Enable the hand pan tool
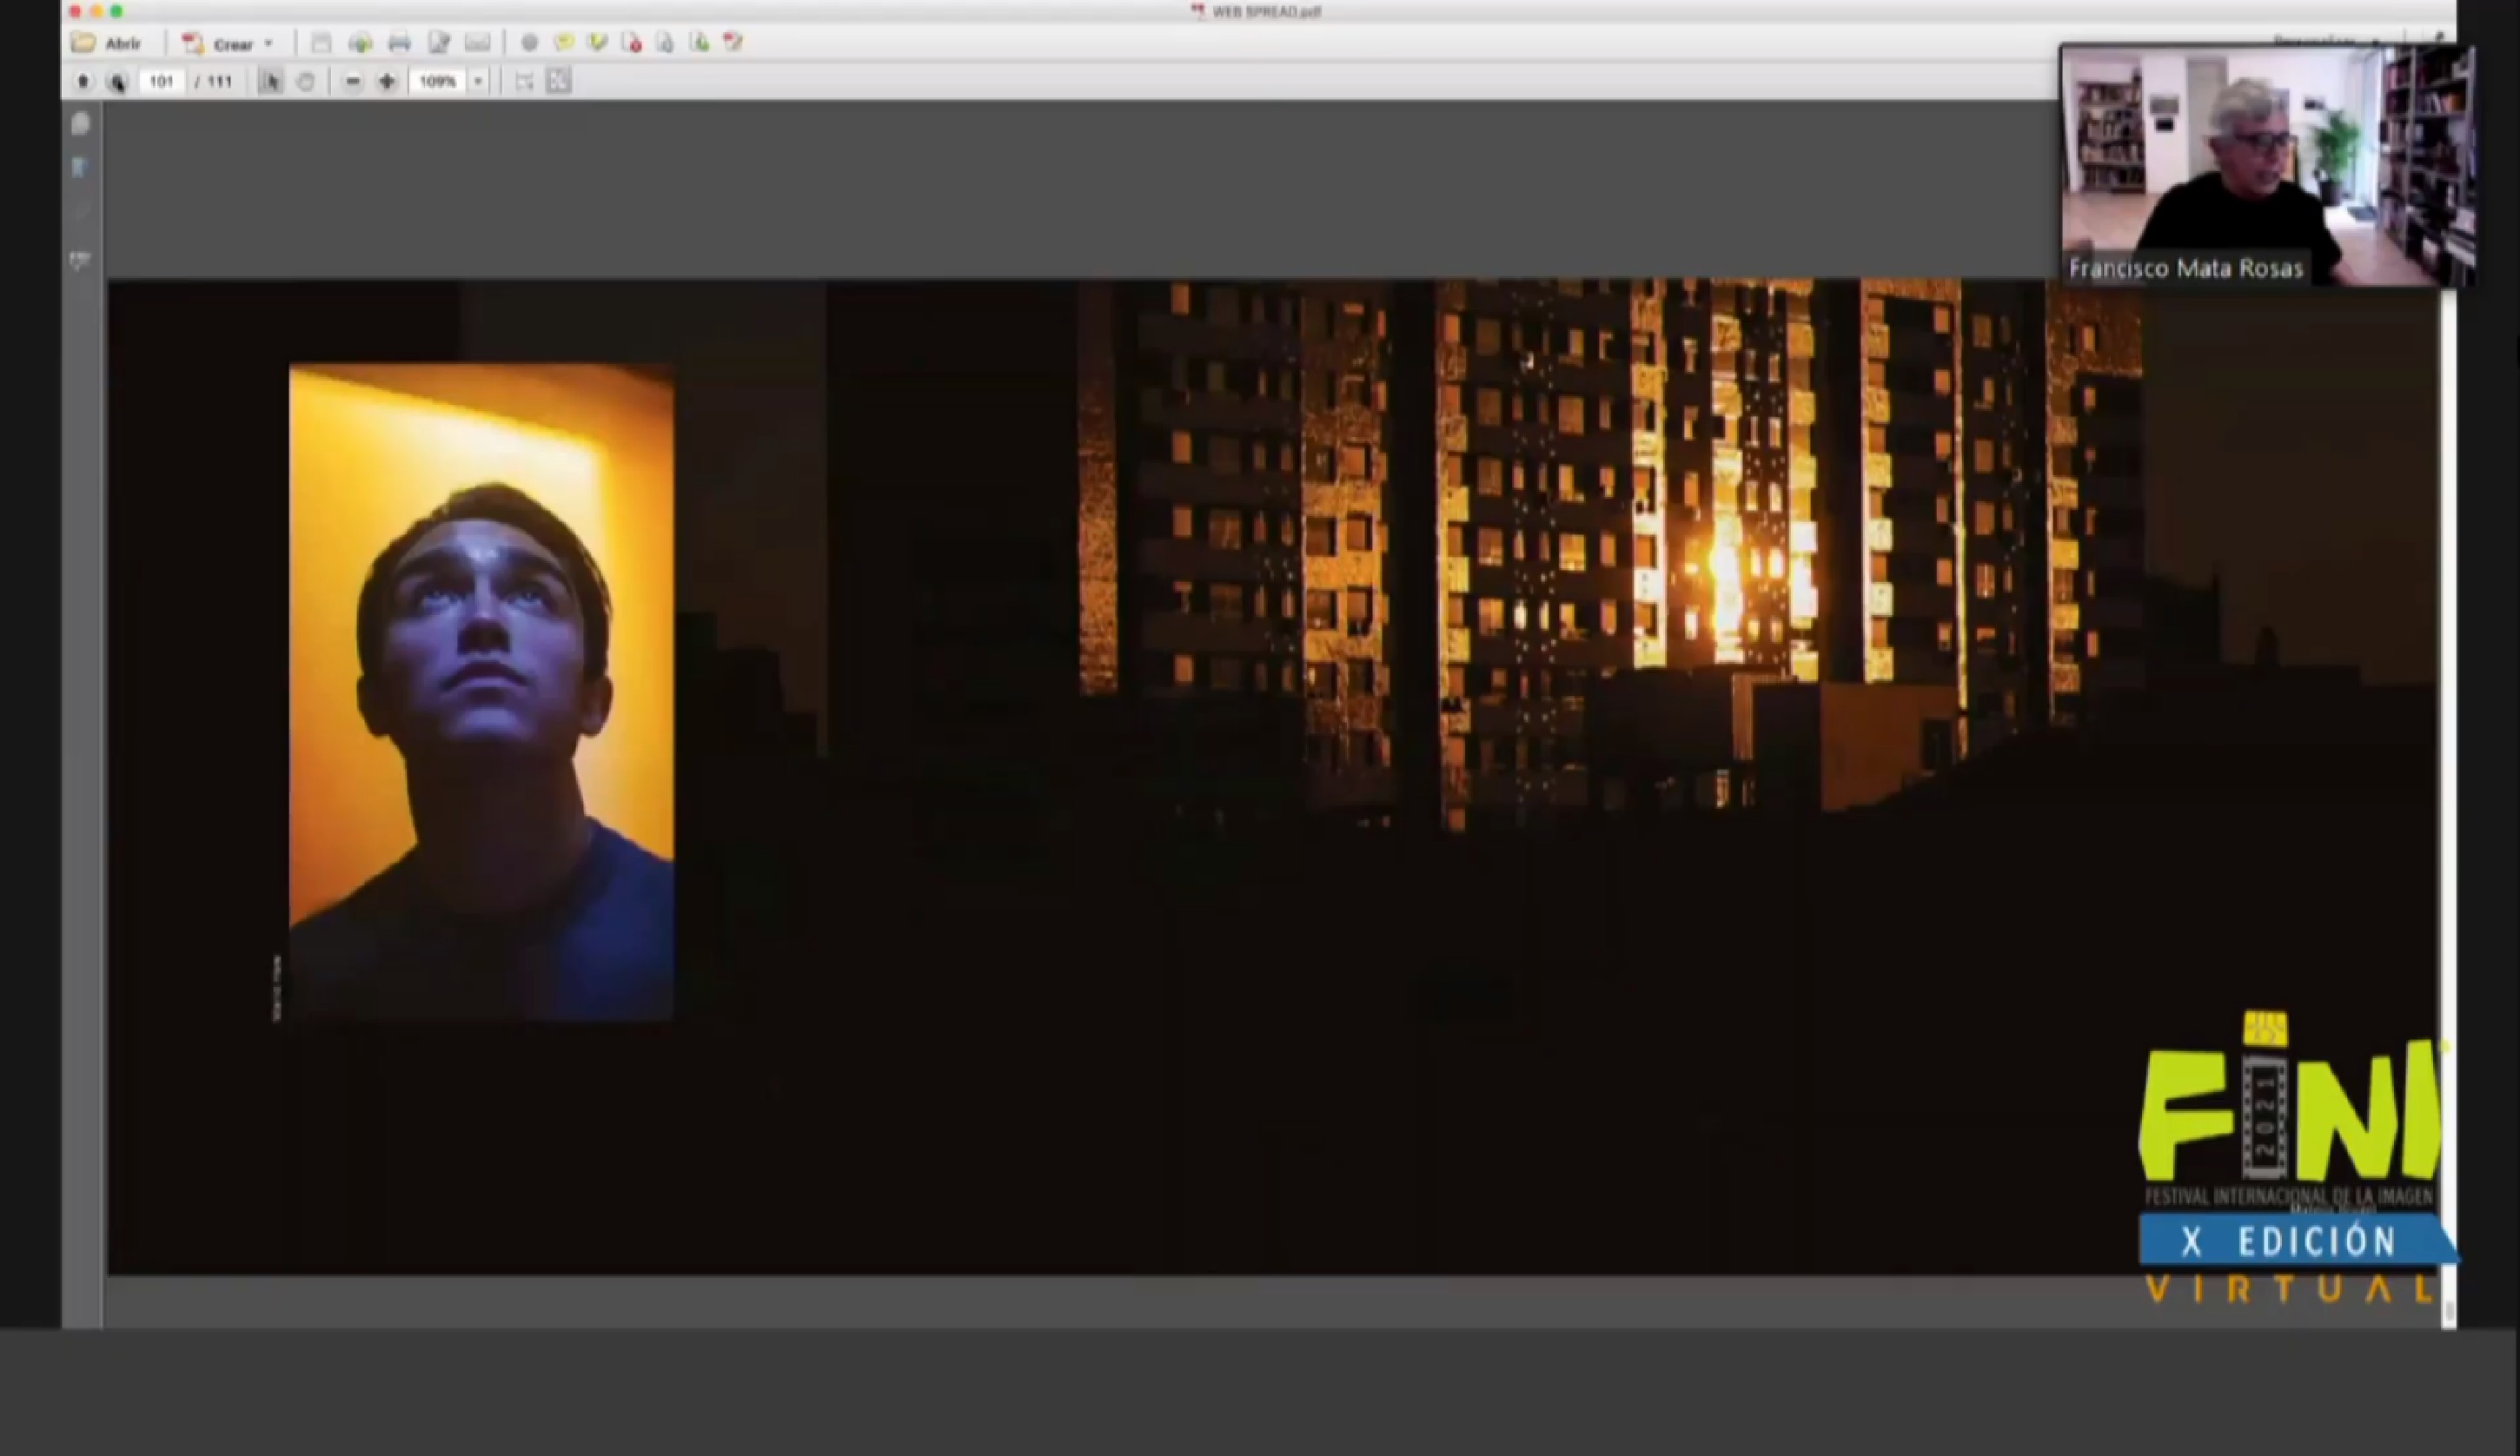 point(306,82)
